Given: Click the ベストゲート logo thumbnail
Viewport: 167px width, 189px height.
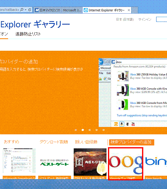Looking at the screenshot, I should (54, 163).
